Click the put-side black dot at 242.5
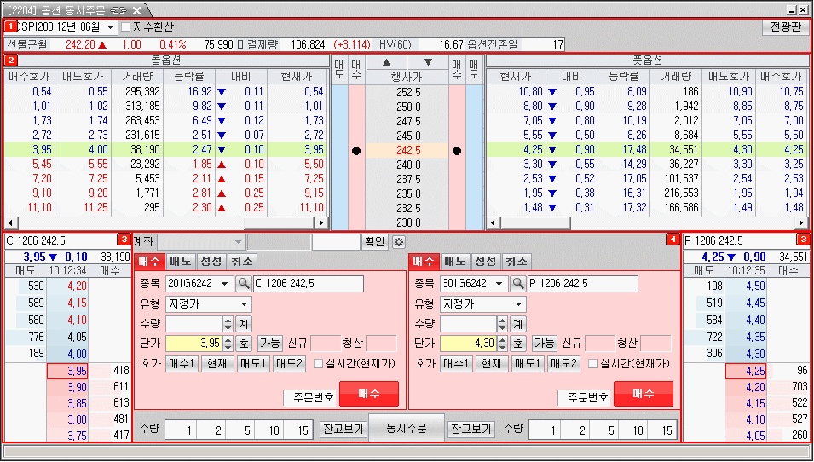Viewport: 814px width, 462px height. click(x=457, y=151)
